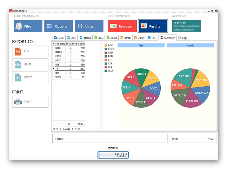Click the Files chart header
This screenshot has height=169, width=227.
141,46
